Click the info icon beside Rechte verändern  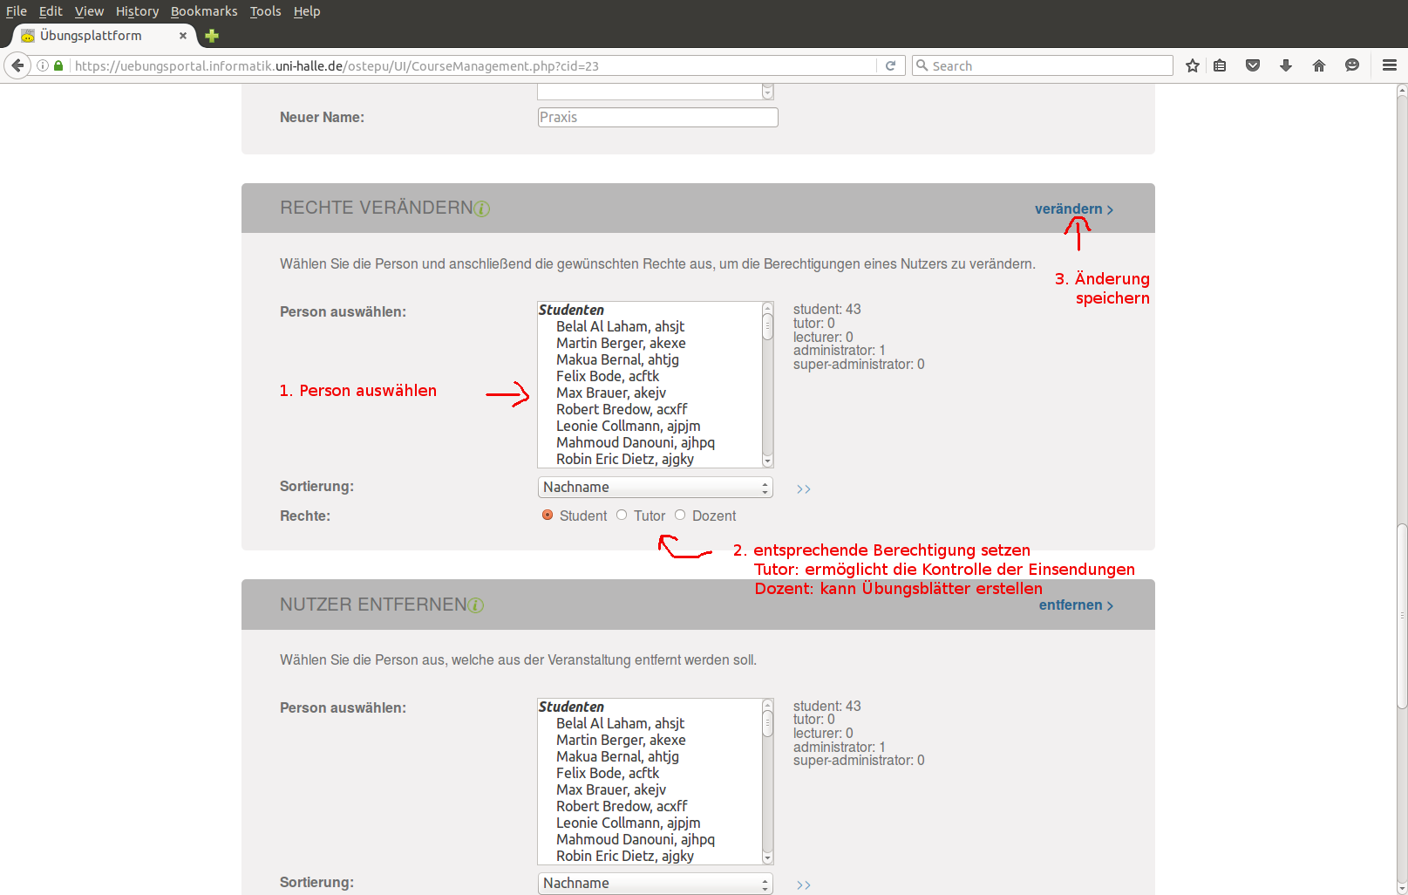point(481,208)
